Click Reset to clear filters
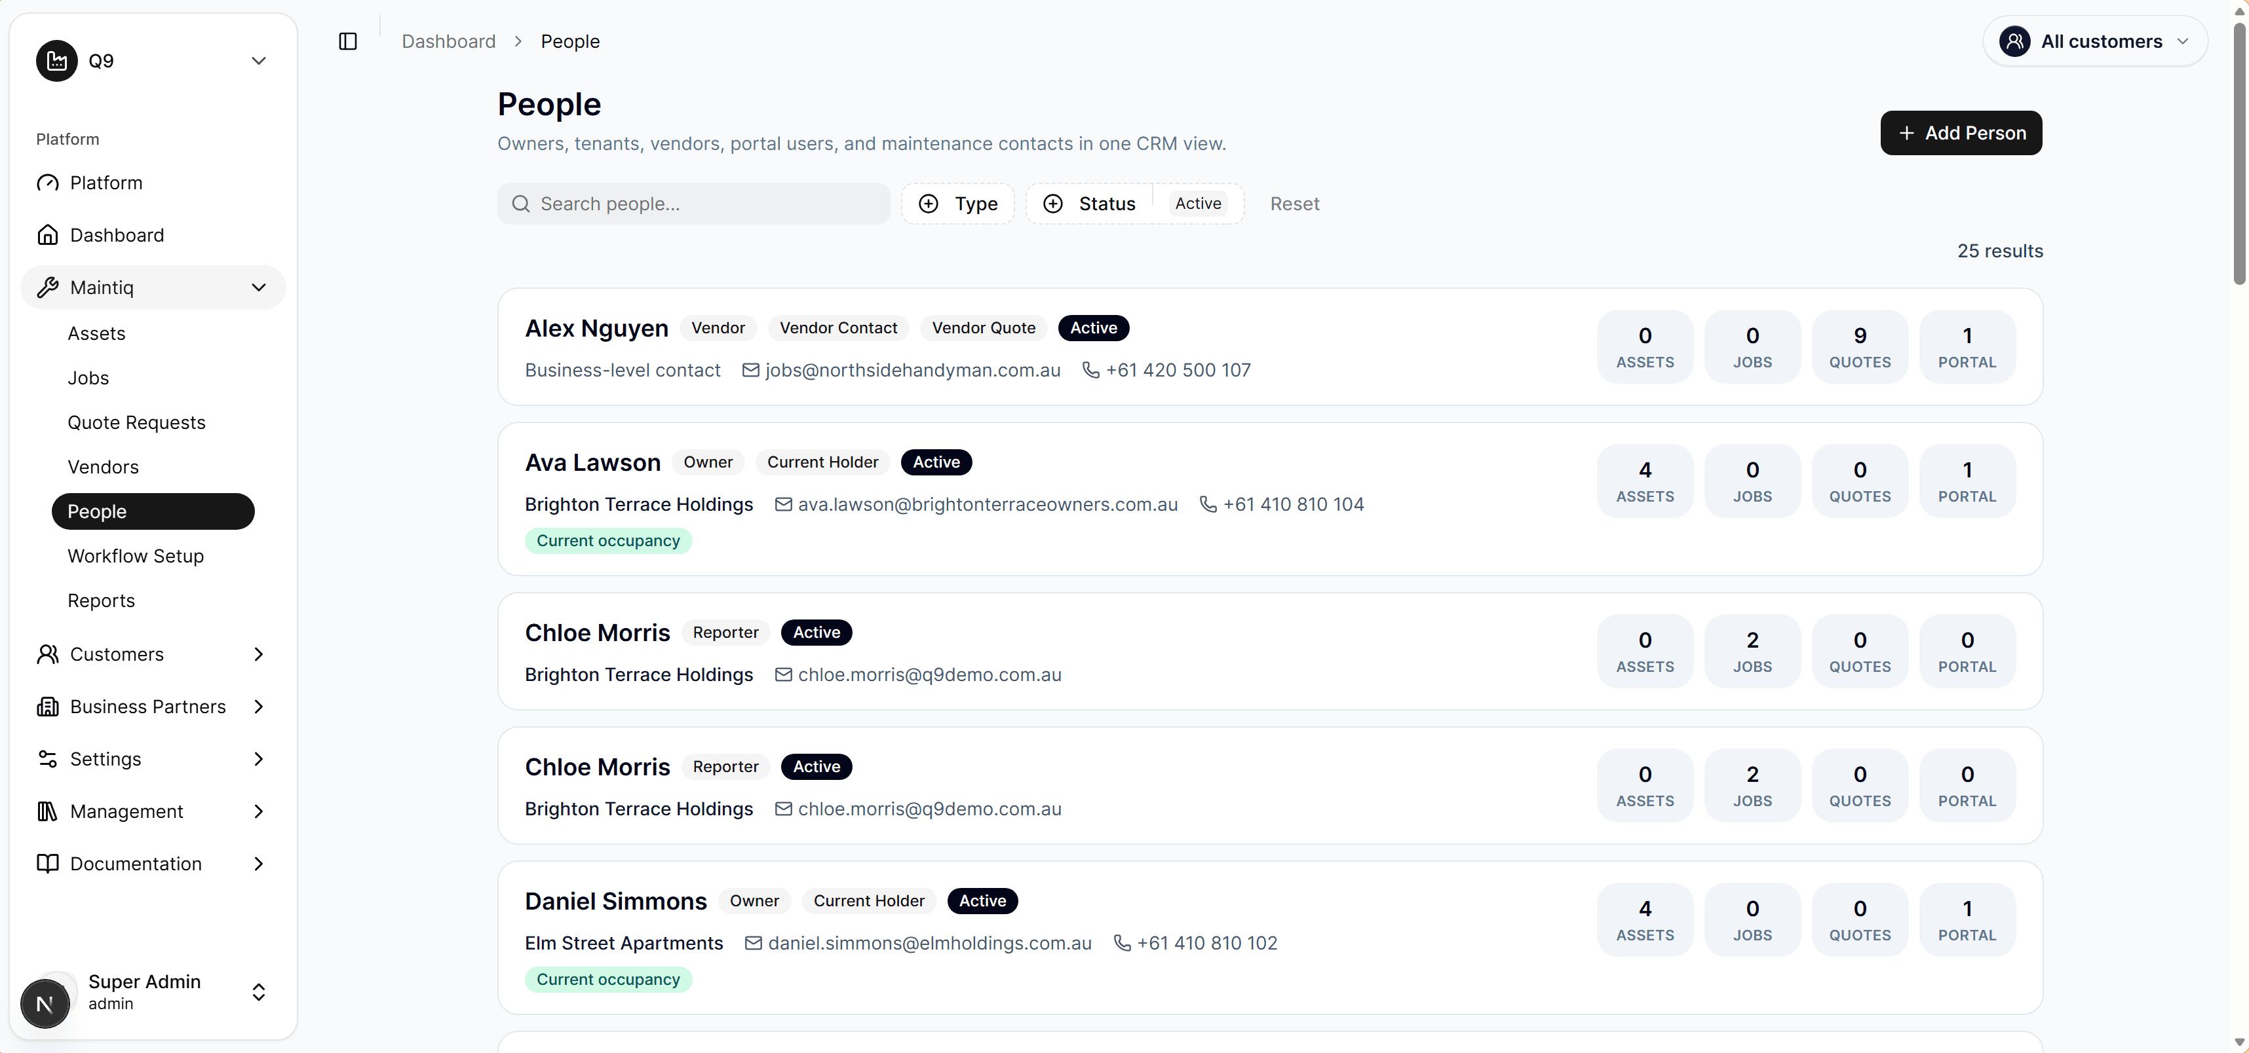Viewport: 2249px width, 1053px height. 1294,203
